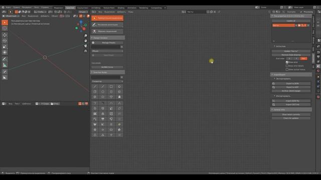Click the Export to JSON button
Viewport: 321px width, 180px height.
point(291,83)
